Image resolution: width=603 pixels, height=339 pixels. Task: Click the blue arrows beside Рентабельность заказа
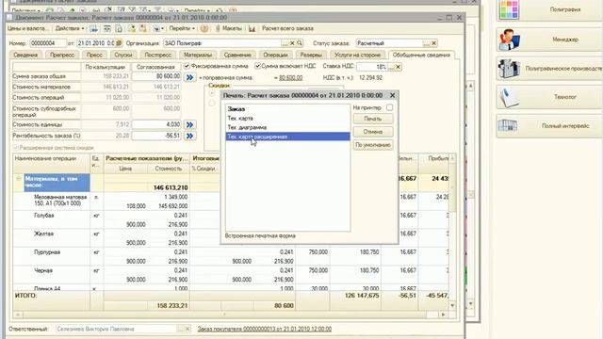[189, 136]
